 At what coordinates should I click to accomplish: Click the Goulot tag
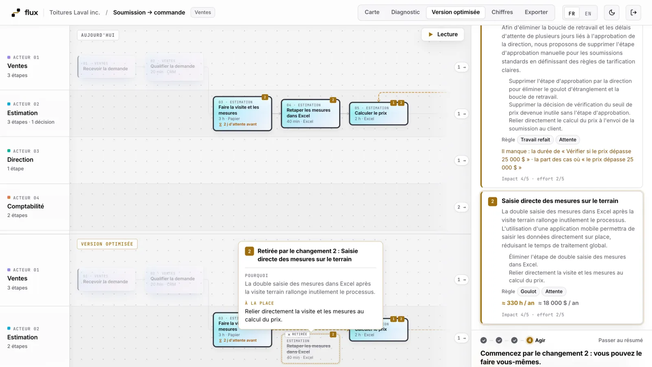[528, 292]
